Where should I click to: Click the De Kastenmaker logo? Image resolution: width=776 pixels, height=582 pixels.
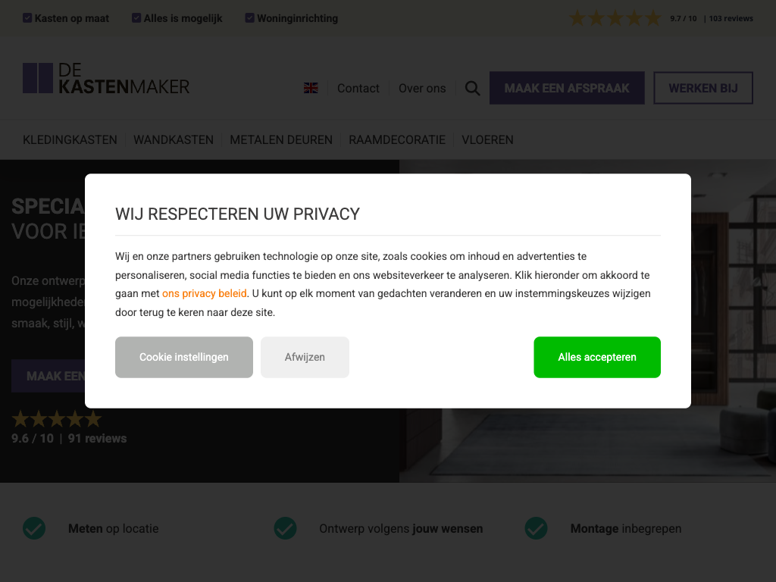coord(106,79)
